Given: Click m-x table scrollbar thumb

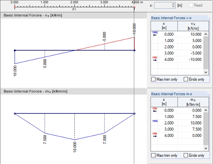Looking at the screenshot, I should [x=206, y=129].
